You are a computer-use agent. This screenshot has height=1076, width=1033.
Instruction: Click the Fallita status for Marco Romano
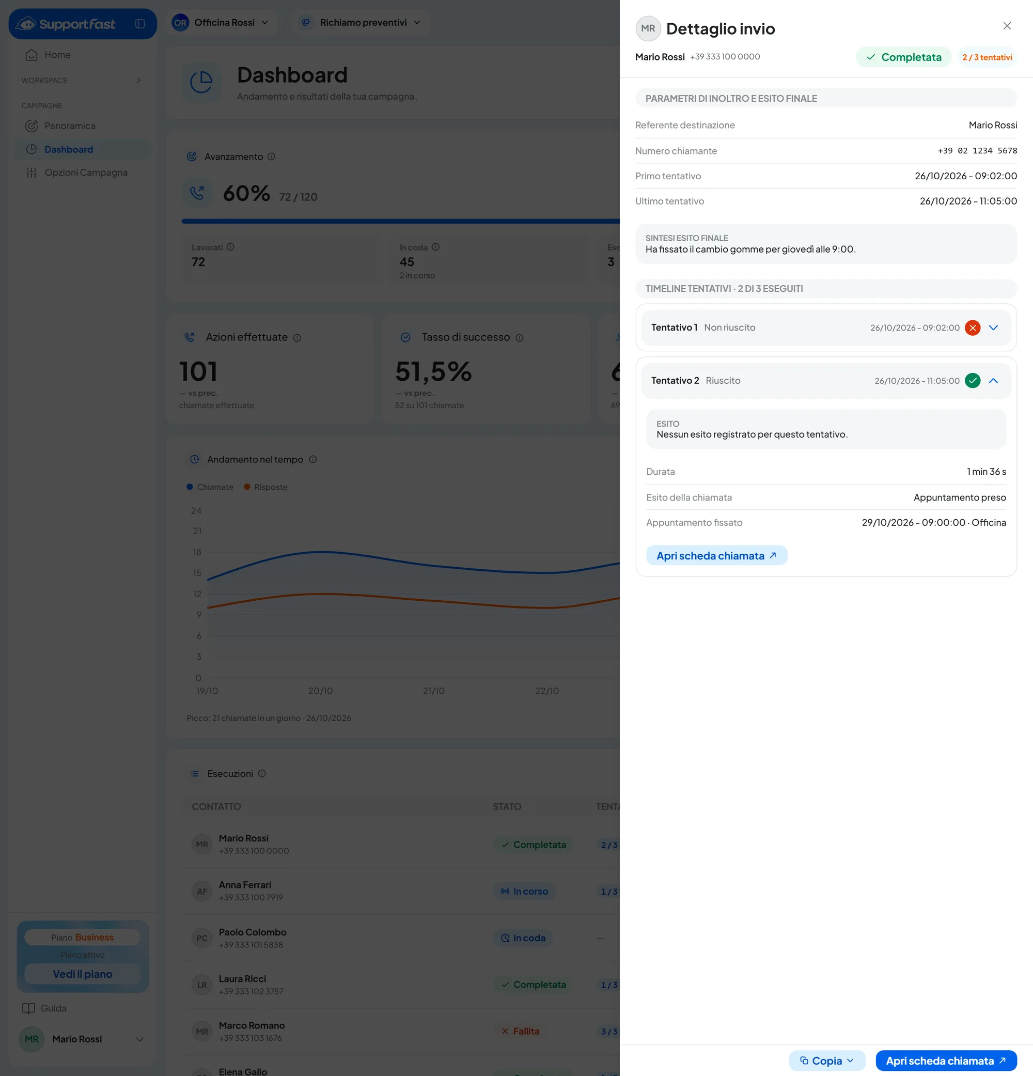coord(520,1032)
